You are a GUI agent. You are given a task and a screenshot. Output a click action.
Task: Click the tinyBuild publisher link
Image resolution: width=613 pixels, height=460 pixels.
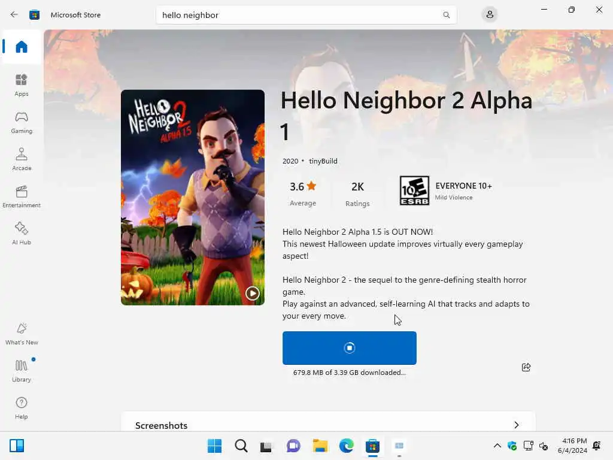(323, 161)
